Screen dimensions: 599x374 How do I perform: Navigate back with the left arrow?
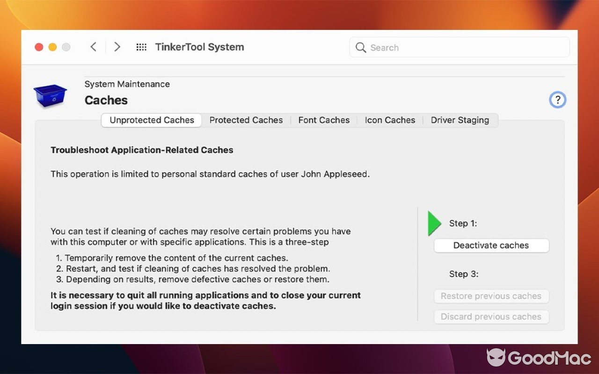point(93,47)
